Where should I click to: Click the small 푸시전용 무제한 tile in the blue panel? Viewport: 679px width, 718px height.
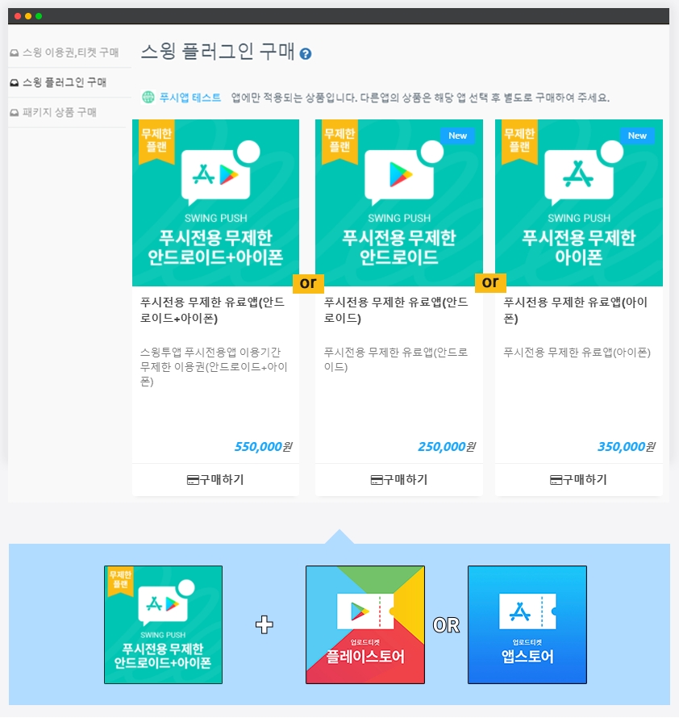[163, 624]
